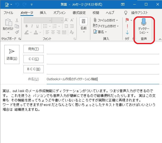Increase the paragraph indent

click(x=72, y=26)
